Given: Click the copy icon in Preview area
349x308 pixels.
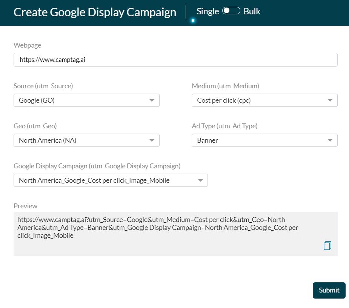Looking at the screenshot, I should [327, 245].
